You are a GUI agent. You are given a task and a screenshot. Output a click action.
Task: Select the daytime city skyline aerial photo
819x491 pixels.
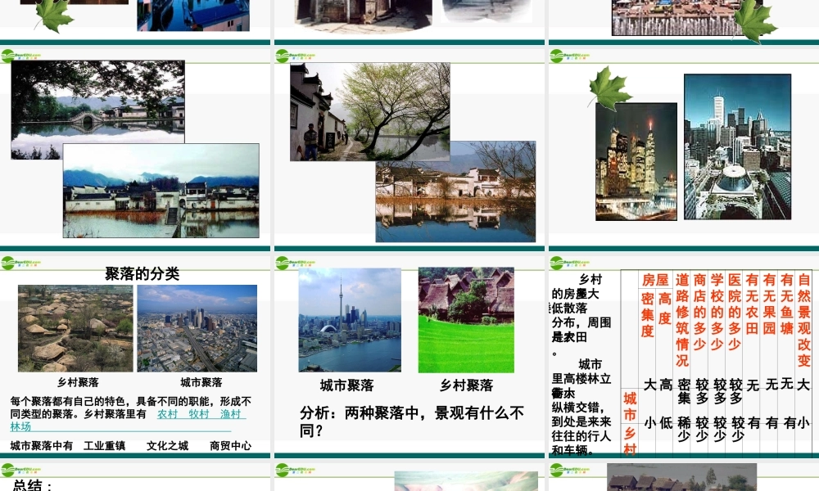pyautogui.click(x=738, y=146)
